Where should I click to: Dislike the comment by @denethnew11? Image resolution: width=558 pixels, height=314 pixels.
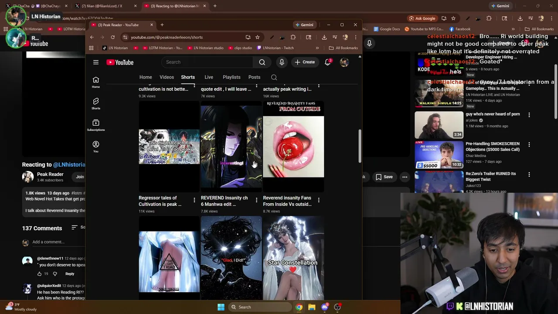coord(55,274)
